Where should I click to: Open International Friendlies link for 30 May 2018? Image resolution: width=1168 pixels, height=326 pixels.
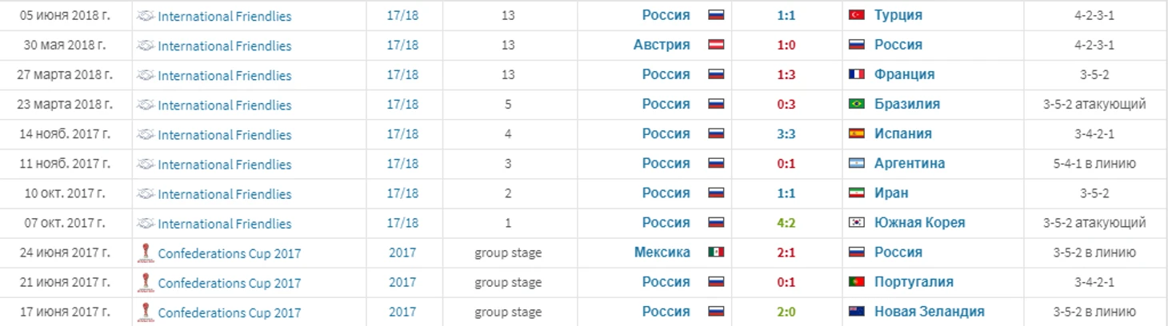point(224,46)
